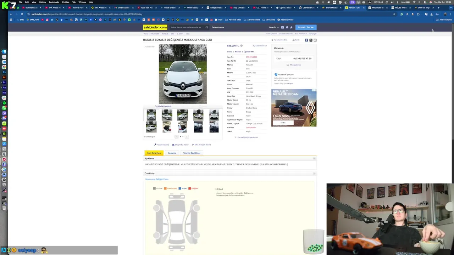Click Ücretsiz İlan Ver button
The width and height of the screenshot is (454, 255).
[306, 27]
